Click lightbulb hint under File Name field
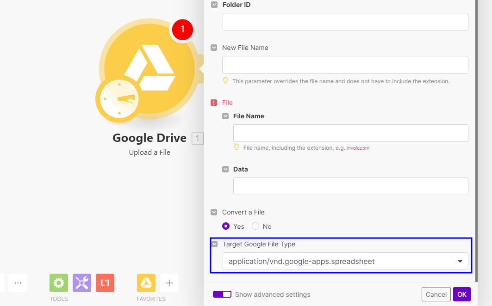 (x=237, y=147)
